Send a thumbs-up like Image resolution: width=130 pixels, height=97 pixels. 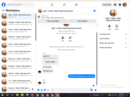[95, 90]
